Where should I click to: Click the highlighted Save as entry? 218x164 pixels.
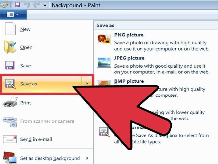[x=28, y=84]
